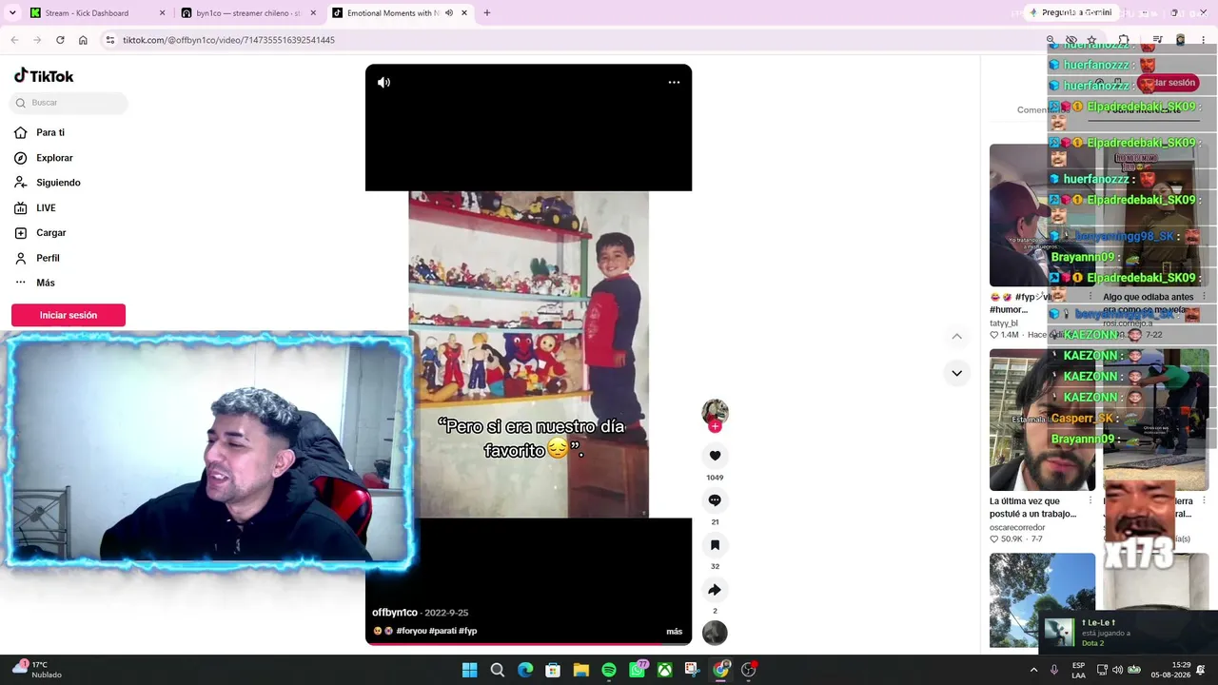Switch to the byn1co streamer chileno tab
Viewport: 1218px width, 685px height.
247,13
